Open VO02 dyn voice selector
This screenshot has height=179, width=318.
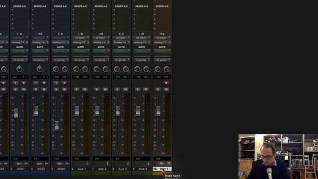[x=39, y=164]
